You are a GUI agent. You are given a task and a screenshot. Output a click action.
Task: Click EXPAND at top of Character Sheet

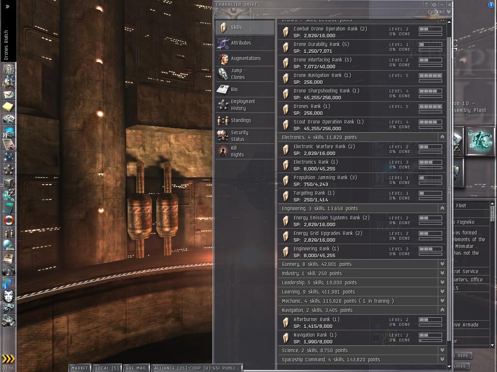pyautogui.click(x=439, y=12)
